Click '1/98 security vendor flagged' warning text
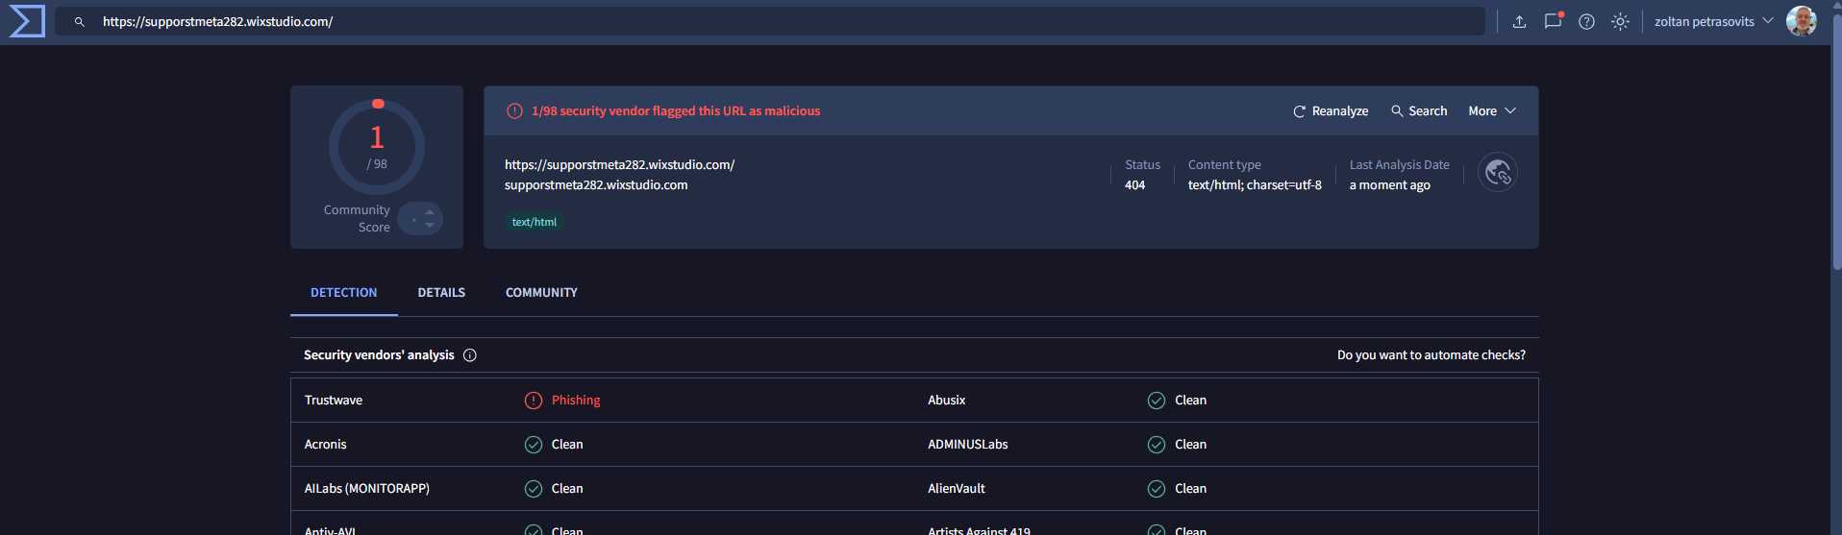Image resolution: width=1842 pixels, height=535 pixels. click(x=676, y=111)
